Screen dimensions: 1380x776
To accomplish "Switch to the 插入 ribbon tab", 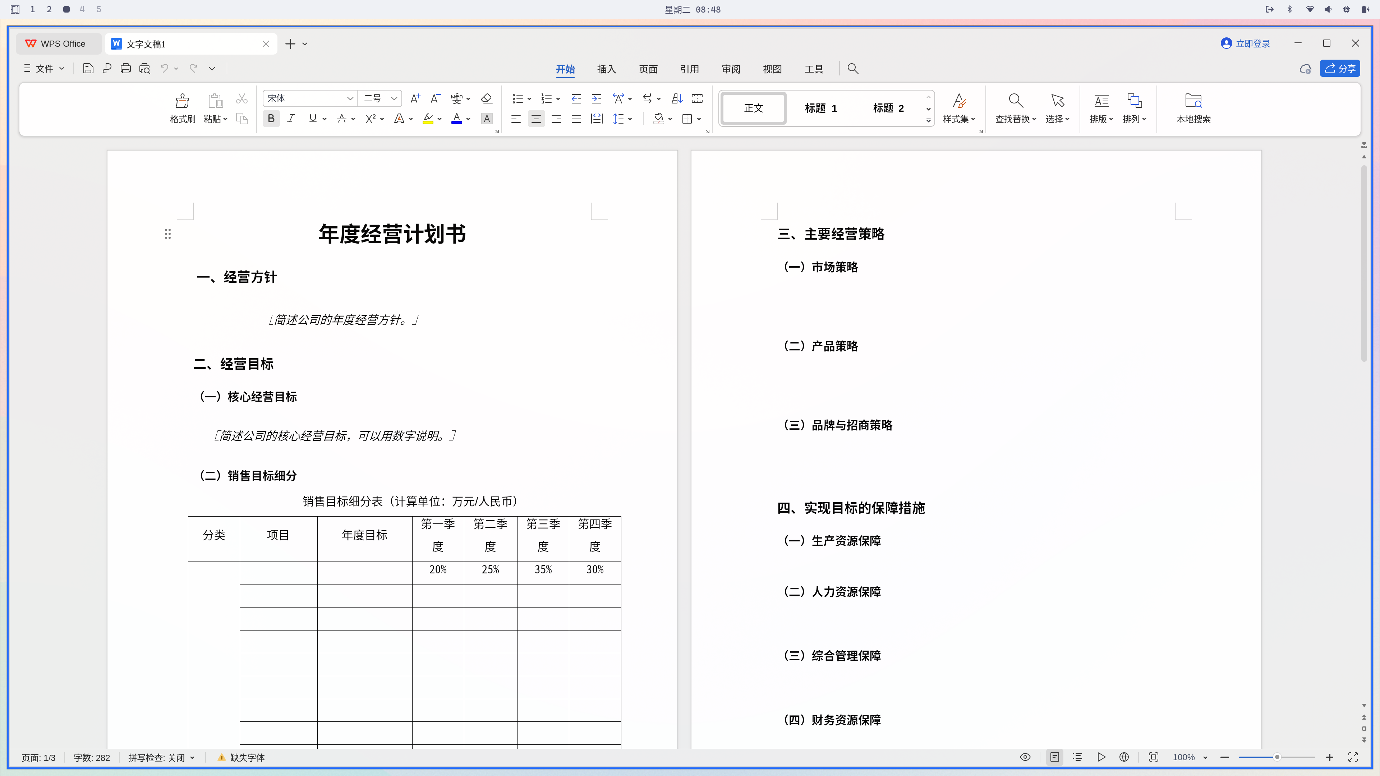I will [606, 69].
